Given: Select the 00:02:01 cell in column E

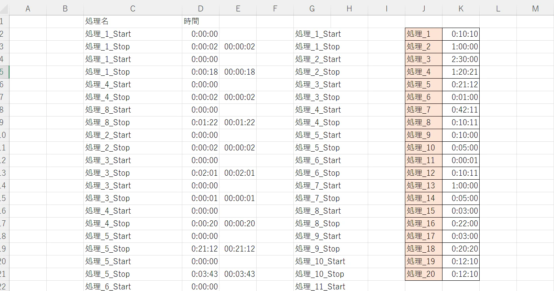Looking at the screenshot, I should pos(238,173).
